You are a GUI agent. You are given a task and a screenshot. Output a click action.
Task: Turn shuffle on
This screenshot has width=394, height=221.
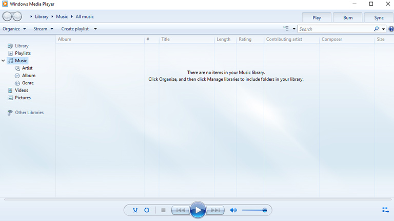pos(135,210)
